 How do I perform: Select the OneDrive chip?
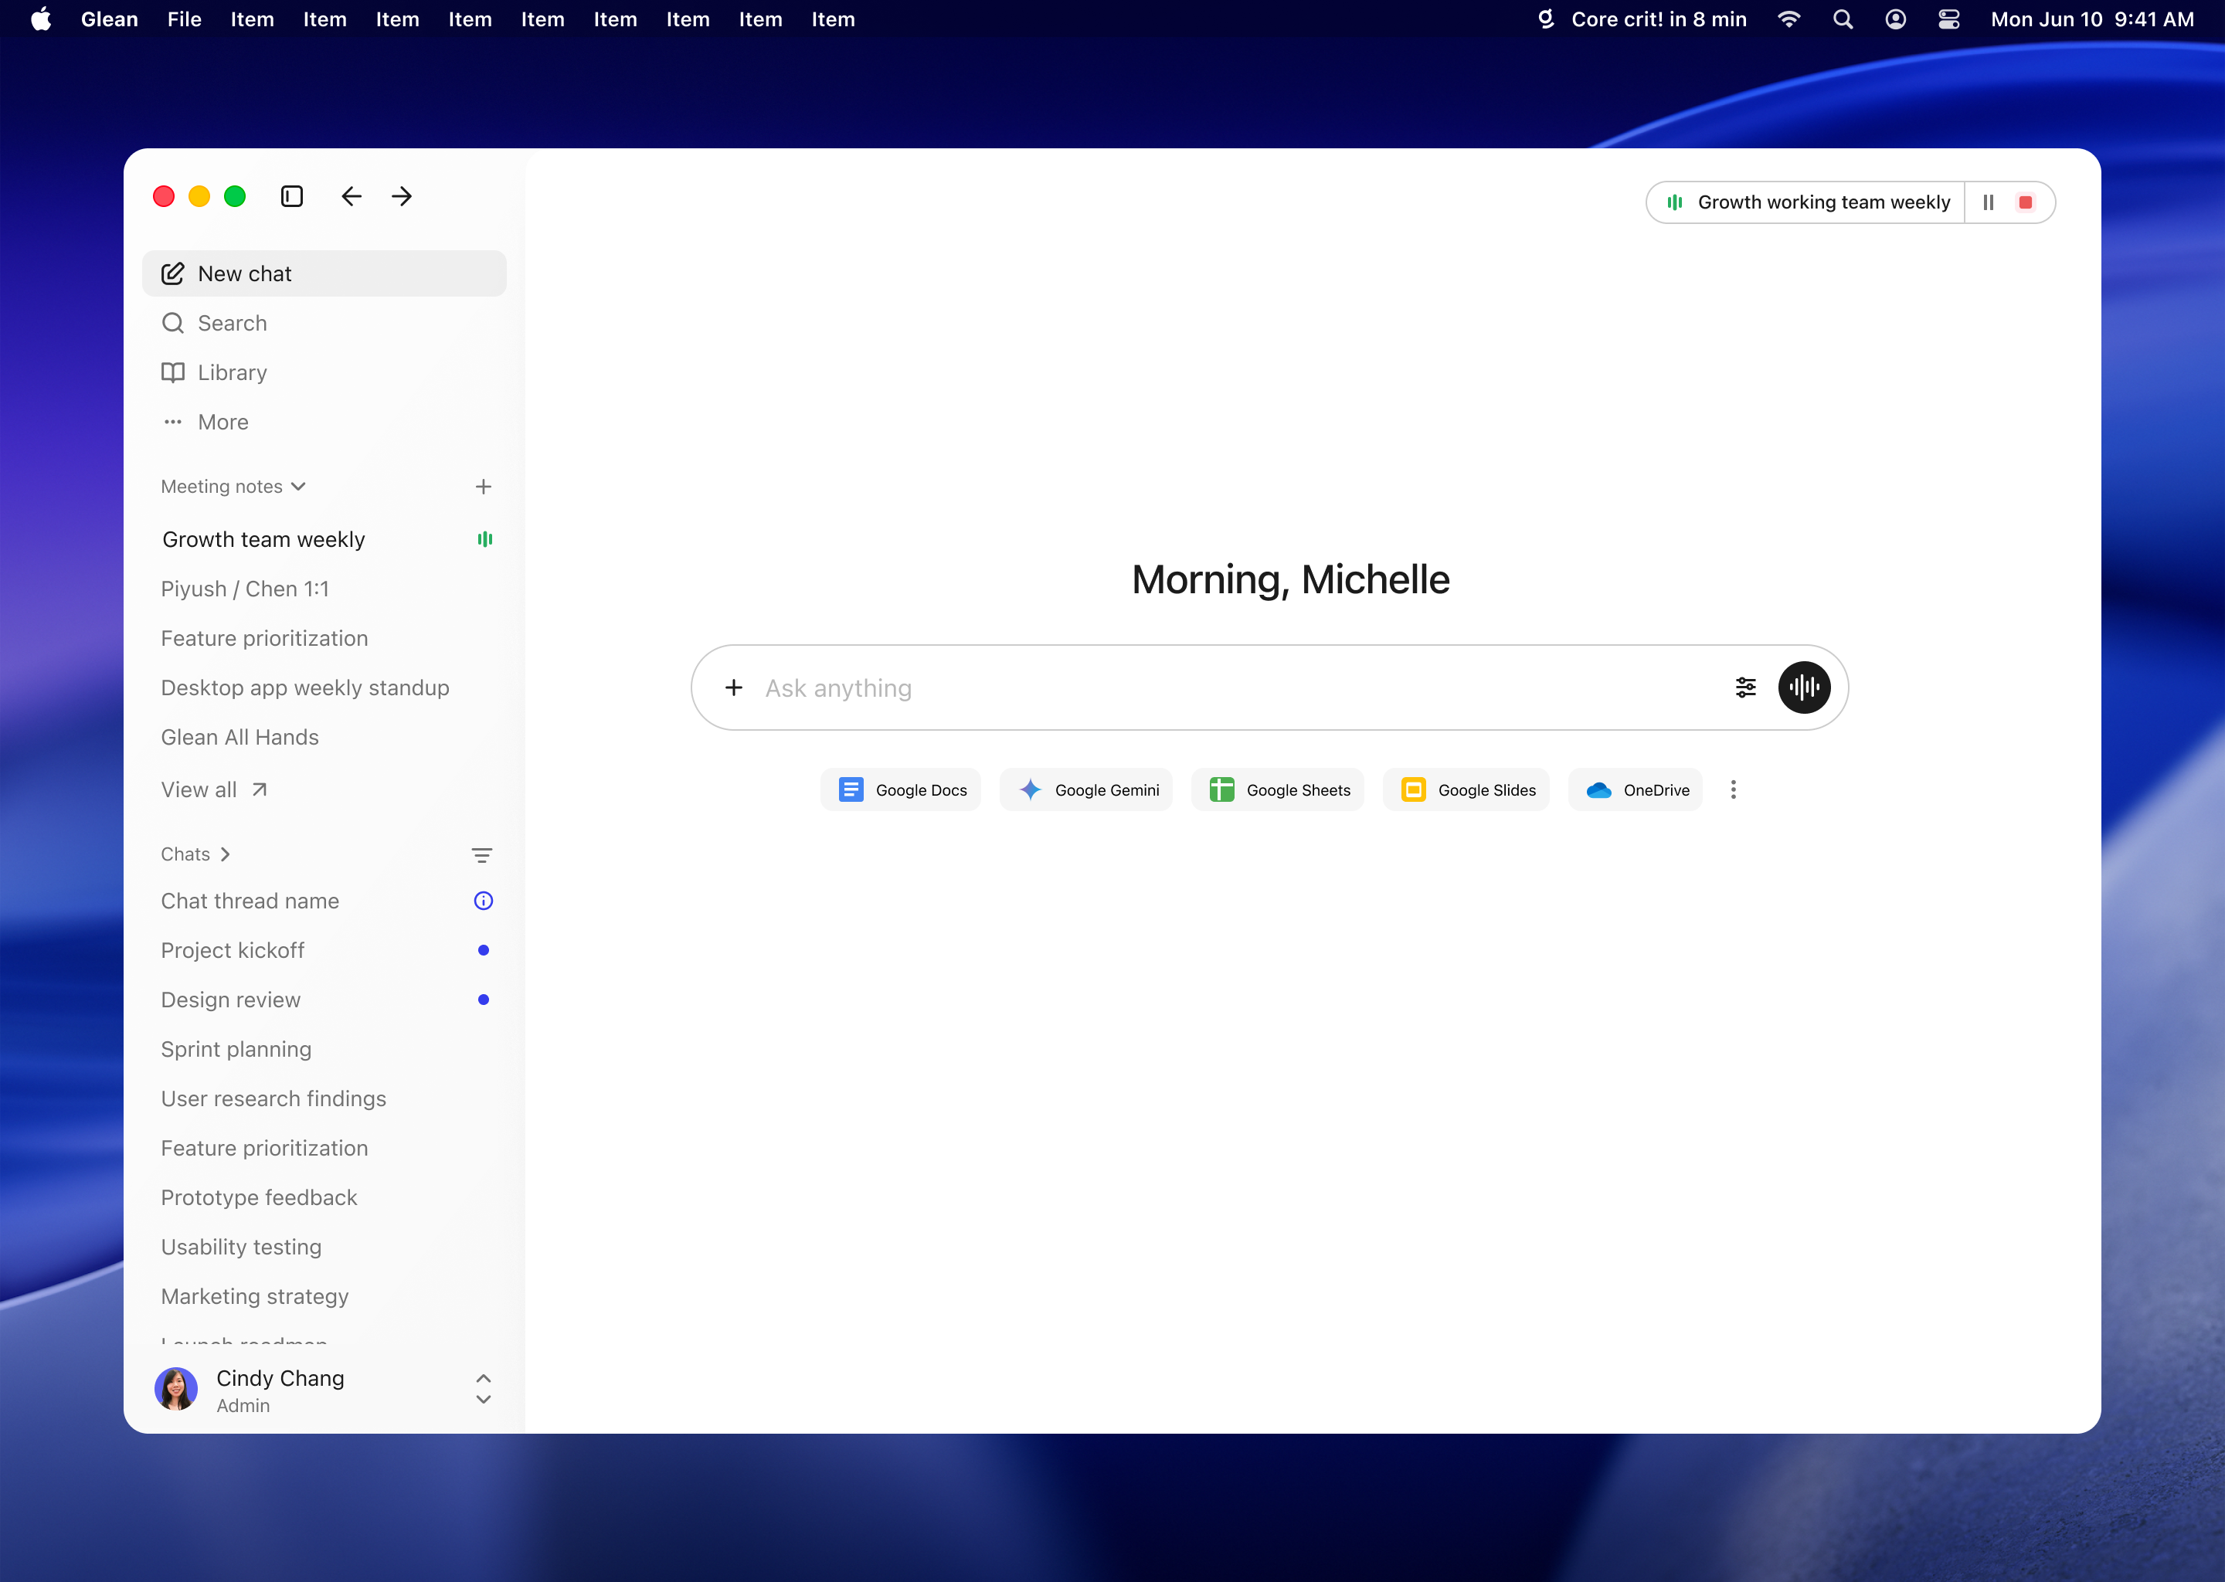point(1636,790)
